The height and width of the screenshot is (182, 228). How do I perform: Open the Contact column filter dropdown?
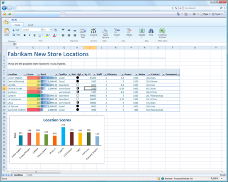point(164,74)
